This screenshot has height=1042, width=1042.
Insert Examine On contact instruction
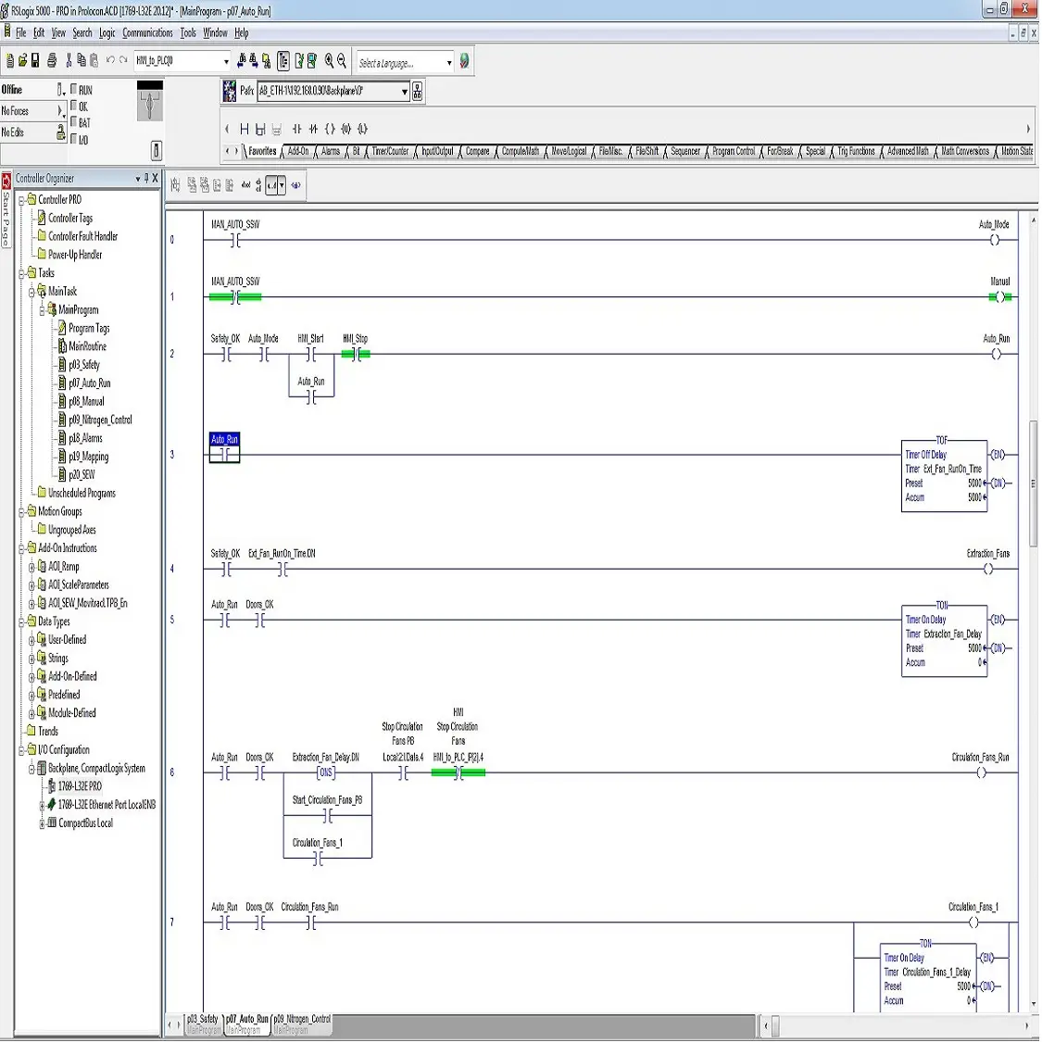pyautogui.click(x=296, y=129)
